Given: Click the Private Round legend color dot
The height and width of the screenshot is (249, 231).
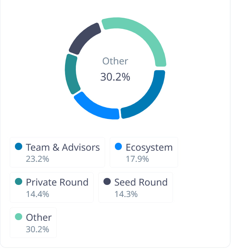Looking at the screenshot, I should coord(19,182).
